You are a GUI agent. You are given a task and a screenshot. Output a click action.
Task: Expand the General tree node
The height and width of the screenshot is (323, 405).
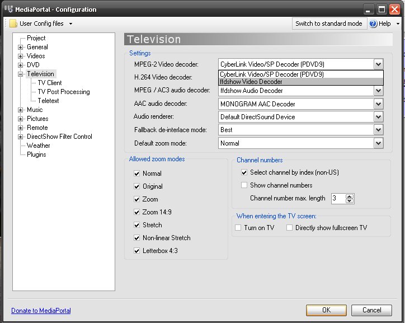coord(20,47)
